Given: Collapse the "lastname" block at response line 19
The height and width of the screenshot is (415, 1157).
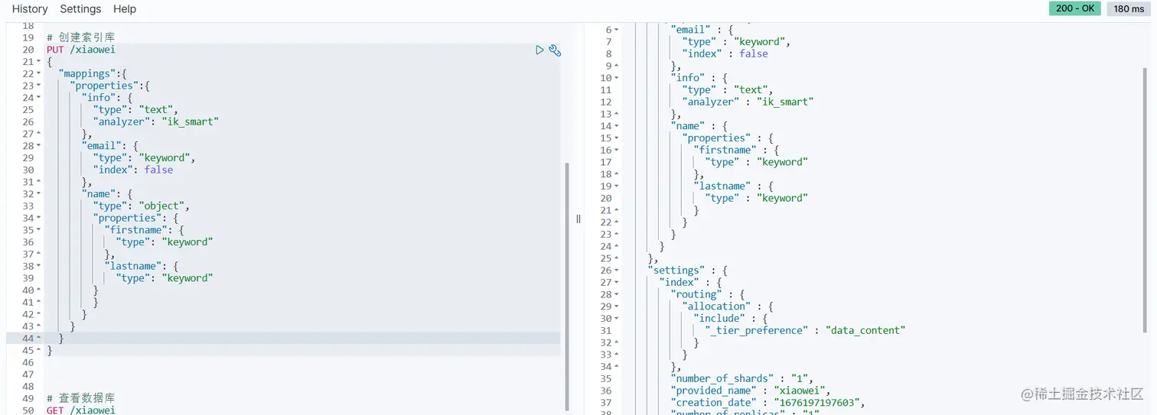Looking at the screenshot, I should click(617, 186).
